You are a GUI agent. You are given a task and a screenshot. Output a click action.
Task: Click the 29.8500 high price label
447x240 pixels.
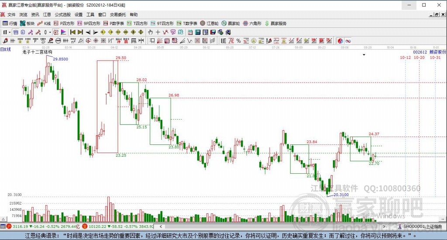(x=60, y=59)
